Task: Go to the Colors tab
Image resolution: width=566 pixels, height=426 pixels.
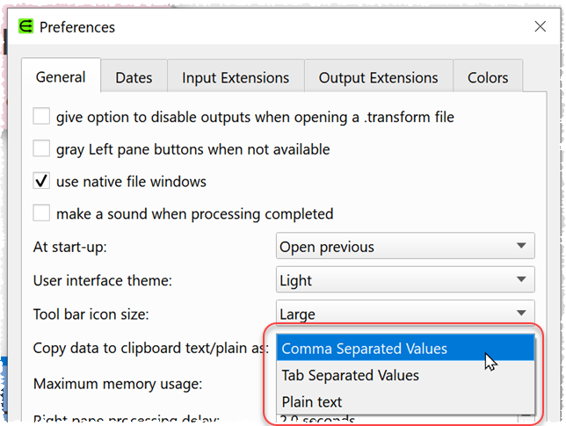Action: pyautogui.click(x=488, y=77)
